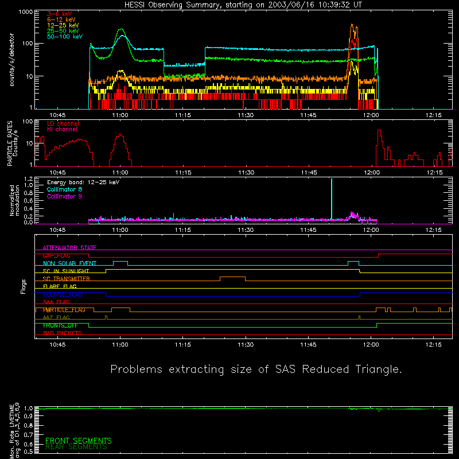This screenshot has height=459, width=459.
Task: Click the 25-50 keV peak near 11:00
Action: click(x=121, y=29)
